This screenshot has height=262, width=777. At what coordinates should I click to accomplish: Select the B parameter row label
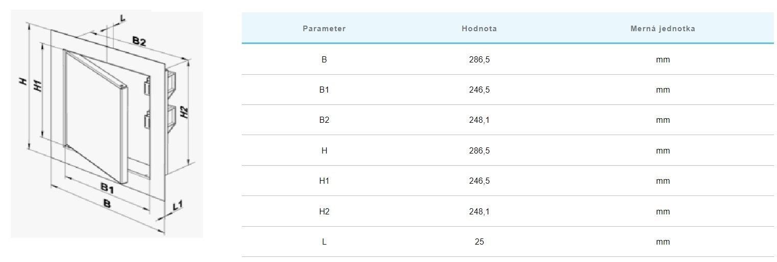click(324, 59)
